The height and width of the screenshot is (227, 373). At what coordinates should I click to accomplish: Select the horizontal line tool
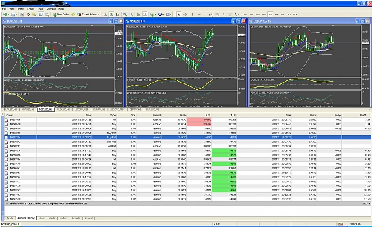point(199,14)
